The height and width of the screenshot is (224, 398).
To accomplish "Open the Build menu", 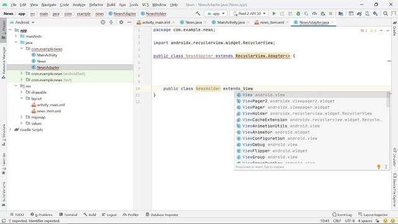I will click(x=111, y=4).
